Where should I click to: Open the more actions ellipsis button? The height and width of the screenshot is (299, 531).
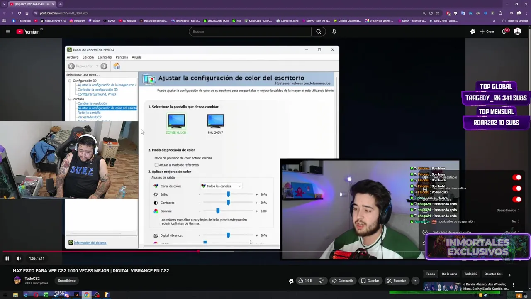[x=415, y=281]
